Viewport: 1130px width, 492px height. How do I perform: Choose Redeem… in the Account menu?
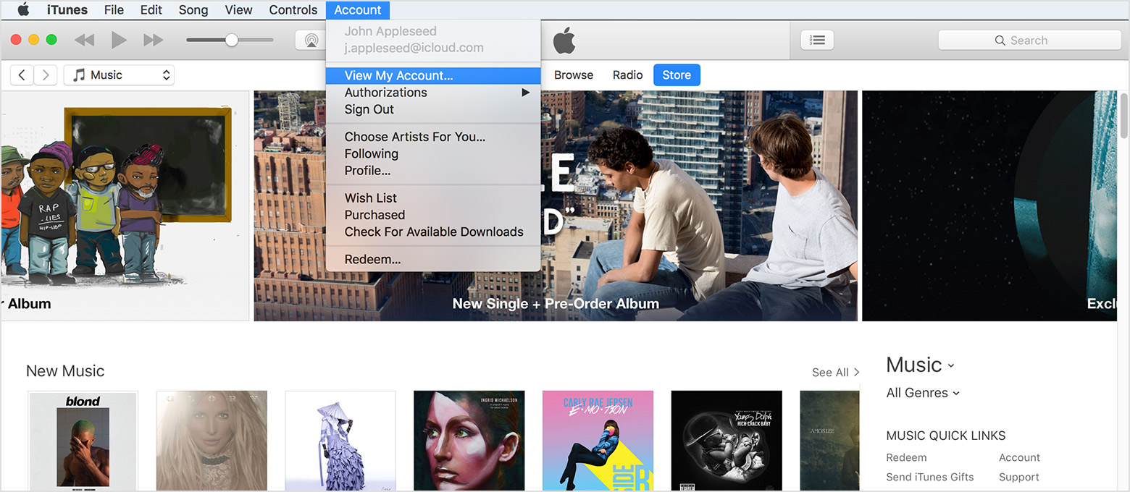coord(433,259)
